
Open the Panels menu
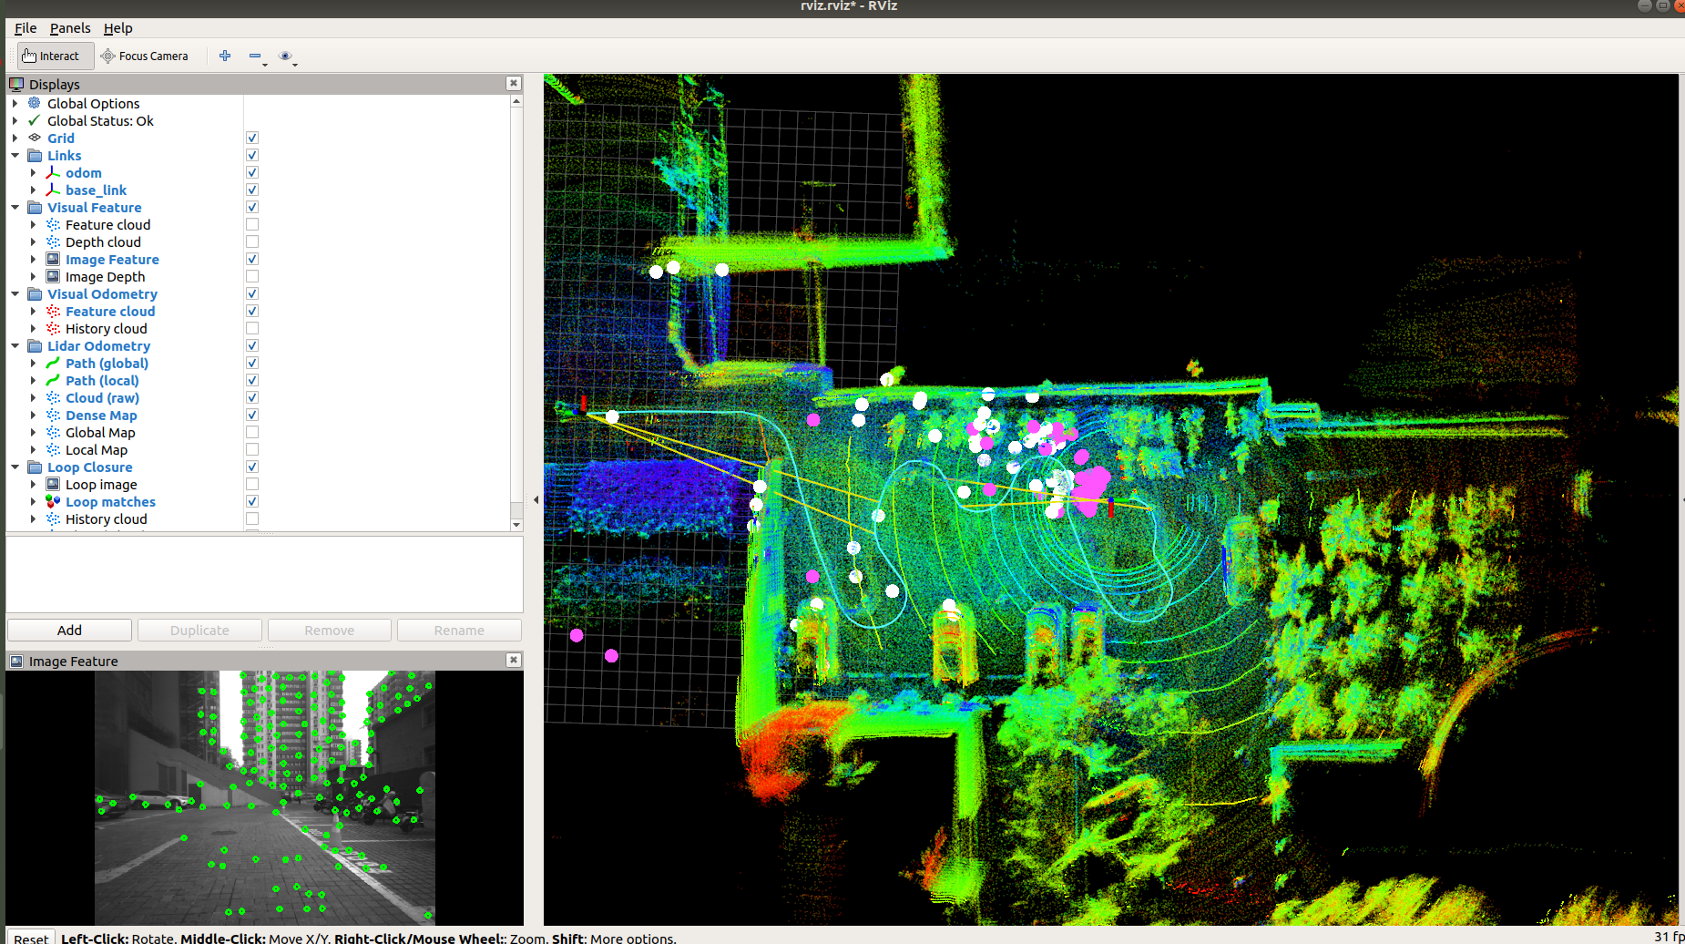click(x=70, y=27)
